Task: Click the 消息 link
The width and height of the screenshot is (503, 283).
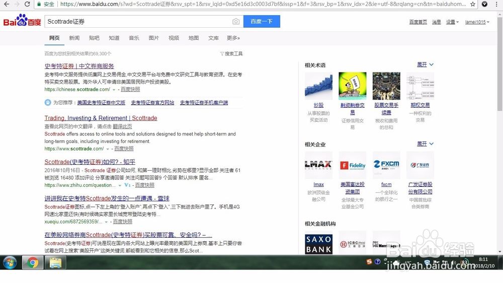Action: tap(436, 22)
